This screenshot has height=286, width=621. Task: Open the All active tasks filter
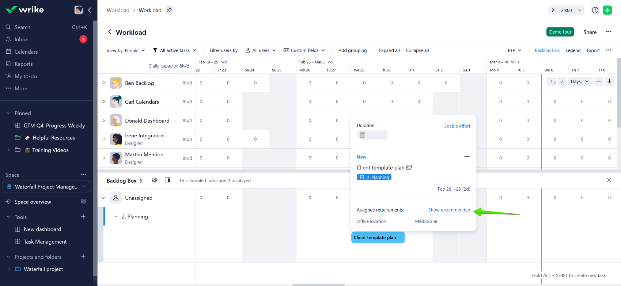click(x=174, y=50)
